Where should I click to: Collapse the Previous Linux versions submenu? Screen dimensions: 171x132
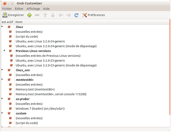(4, 50)
